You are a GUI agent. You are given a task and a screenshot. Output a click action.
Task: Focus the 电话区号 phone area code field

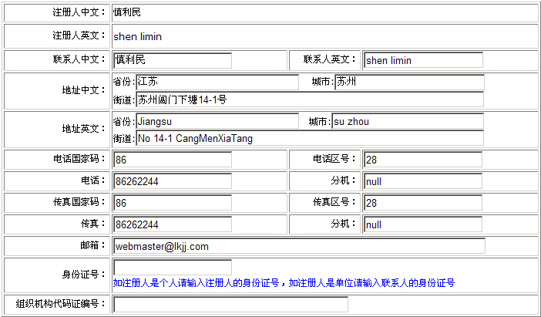click(423, 160)
